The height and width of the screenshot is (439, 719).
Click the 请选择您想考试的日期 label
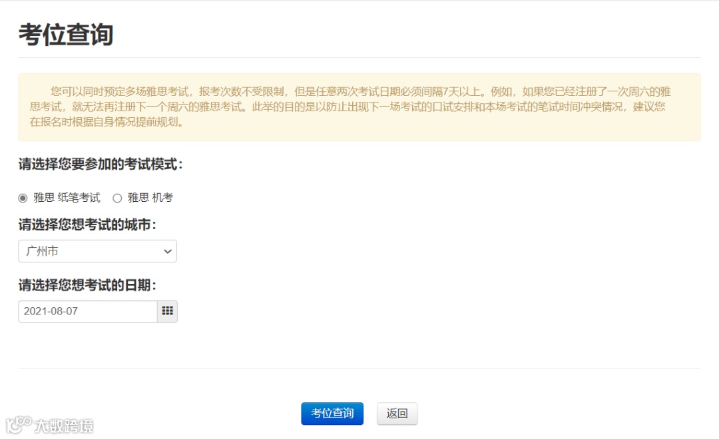point(87,285)
